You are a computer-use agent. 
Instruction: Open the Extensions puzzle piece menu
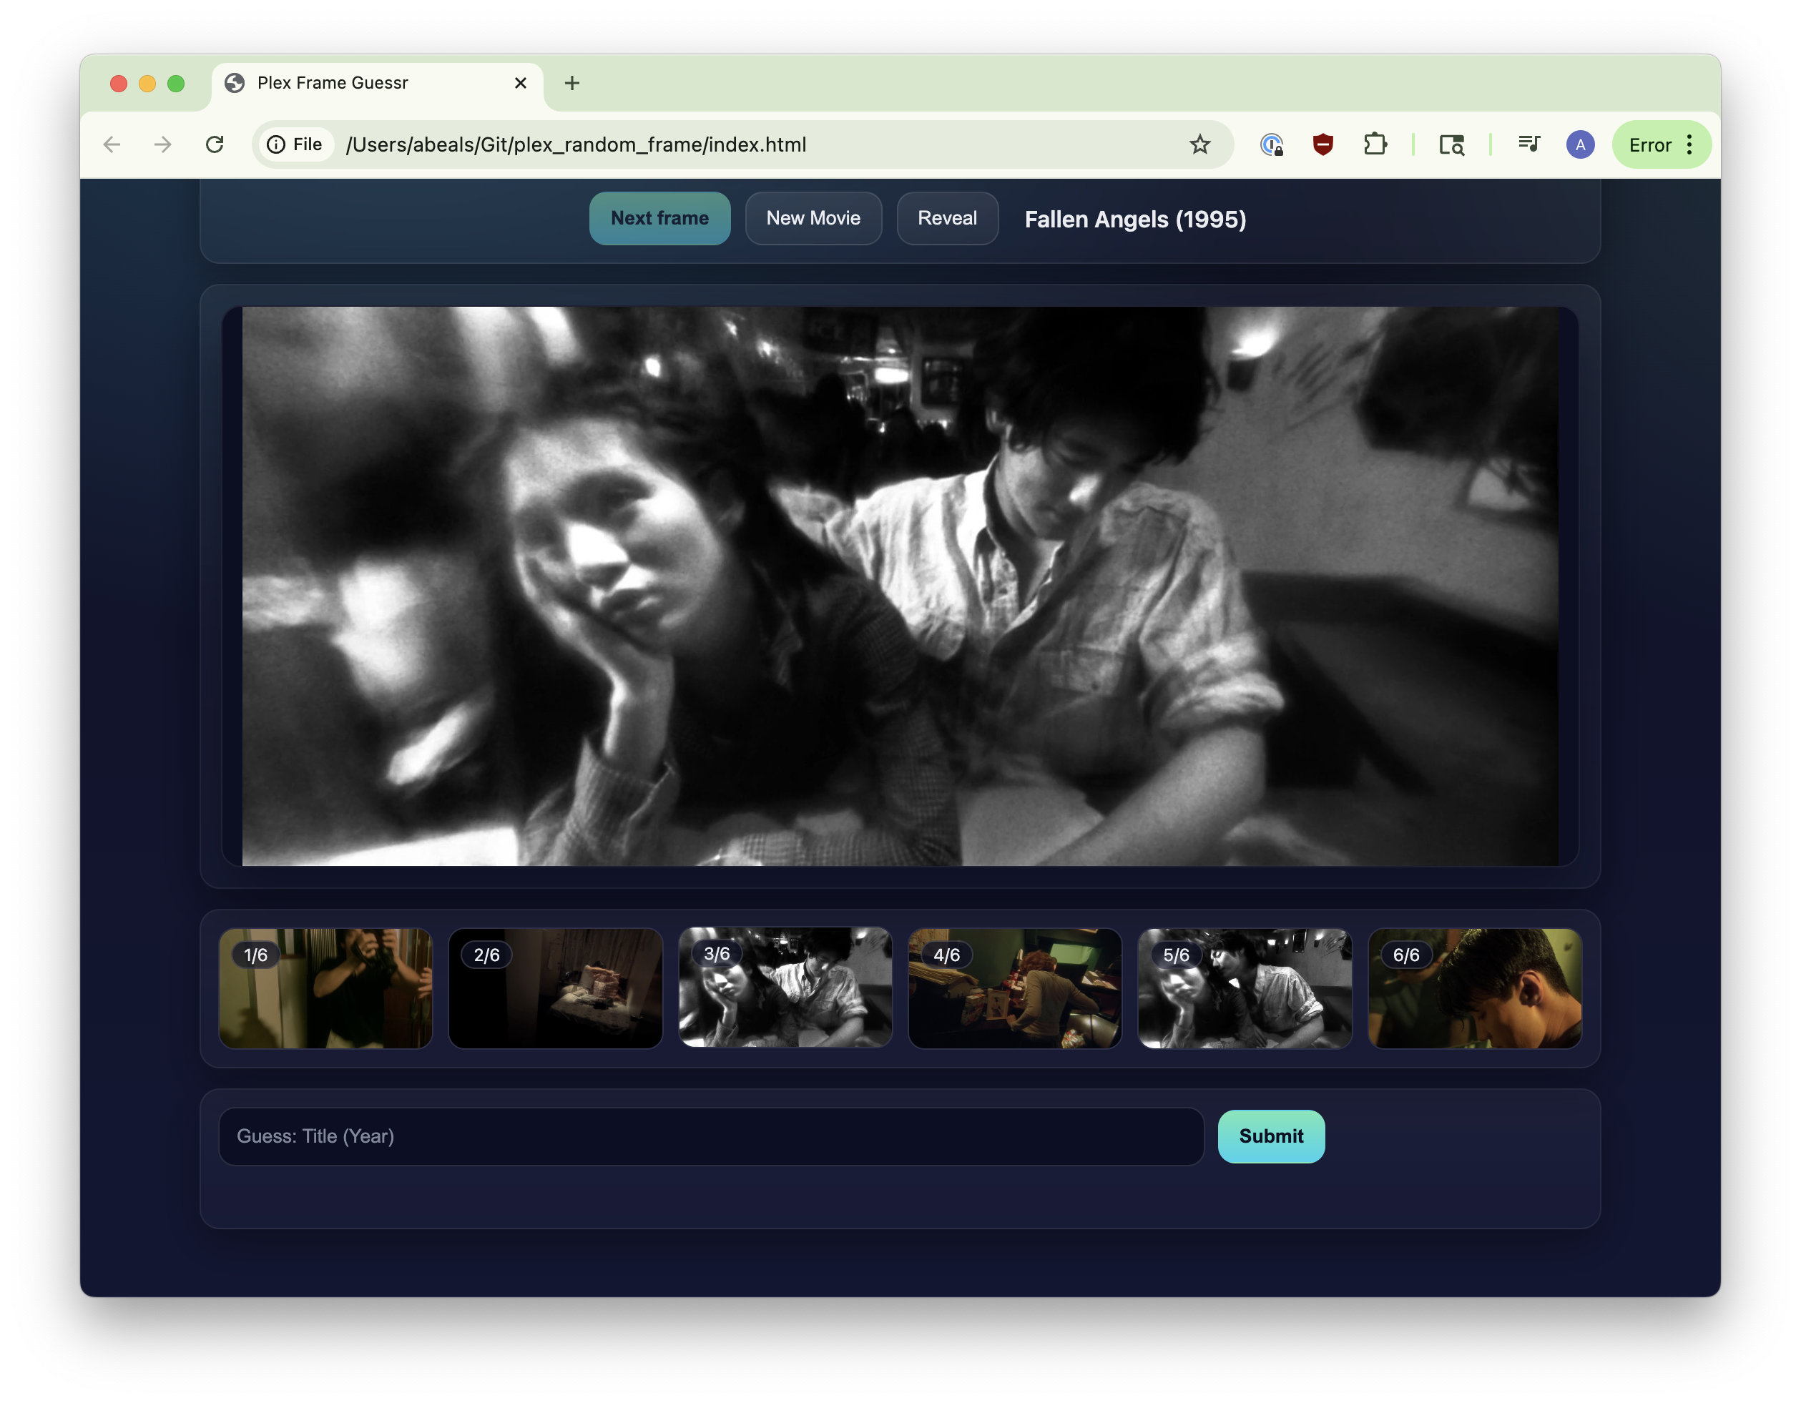coord(1375,145)
